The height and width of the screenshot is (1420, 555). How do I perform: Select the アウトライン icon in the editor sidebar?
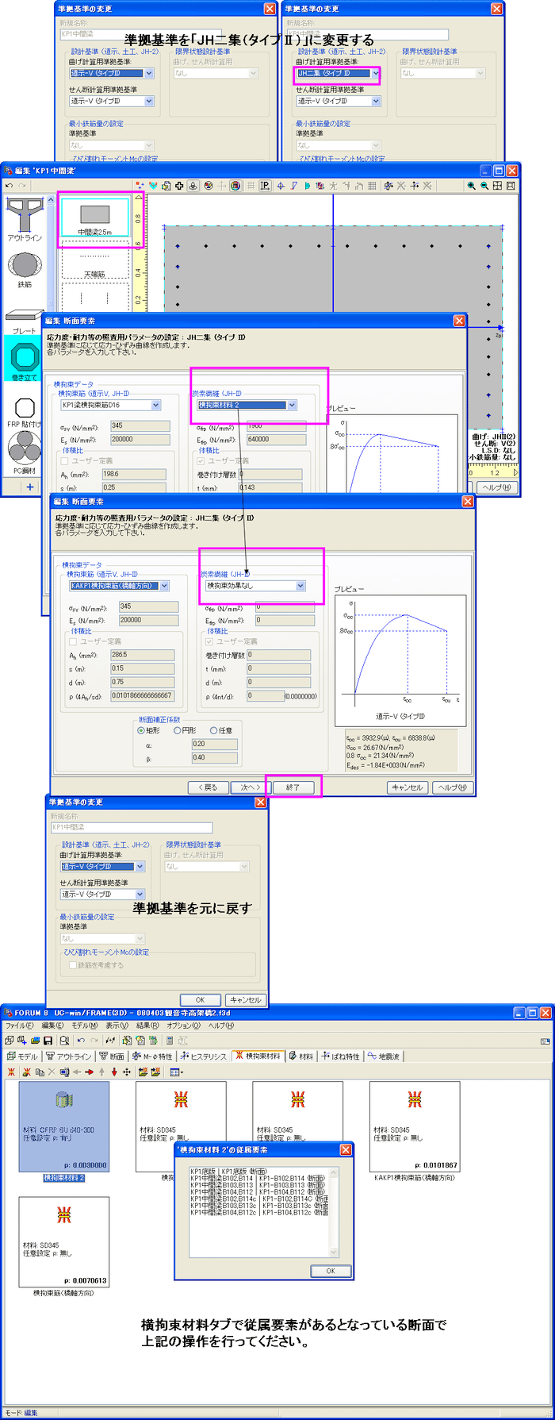pyautogui.click(x=25, y=217)
